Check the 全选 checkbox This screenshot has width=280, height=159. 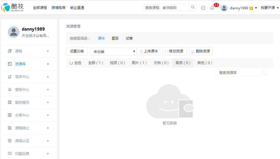[71, 63]
